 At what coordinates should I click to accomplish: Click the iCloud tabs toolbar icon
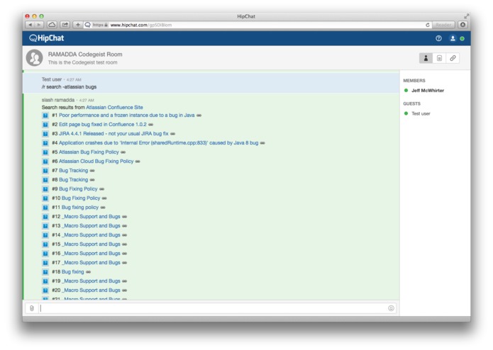pos(52,25)
